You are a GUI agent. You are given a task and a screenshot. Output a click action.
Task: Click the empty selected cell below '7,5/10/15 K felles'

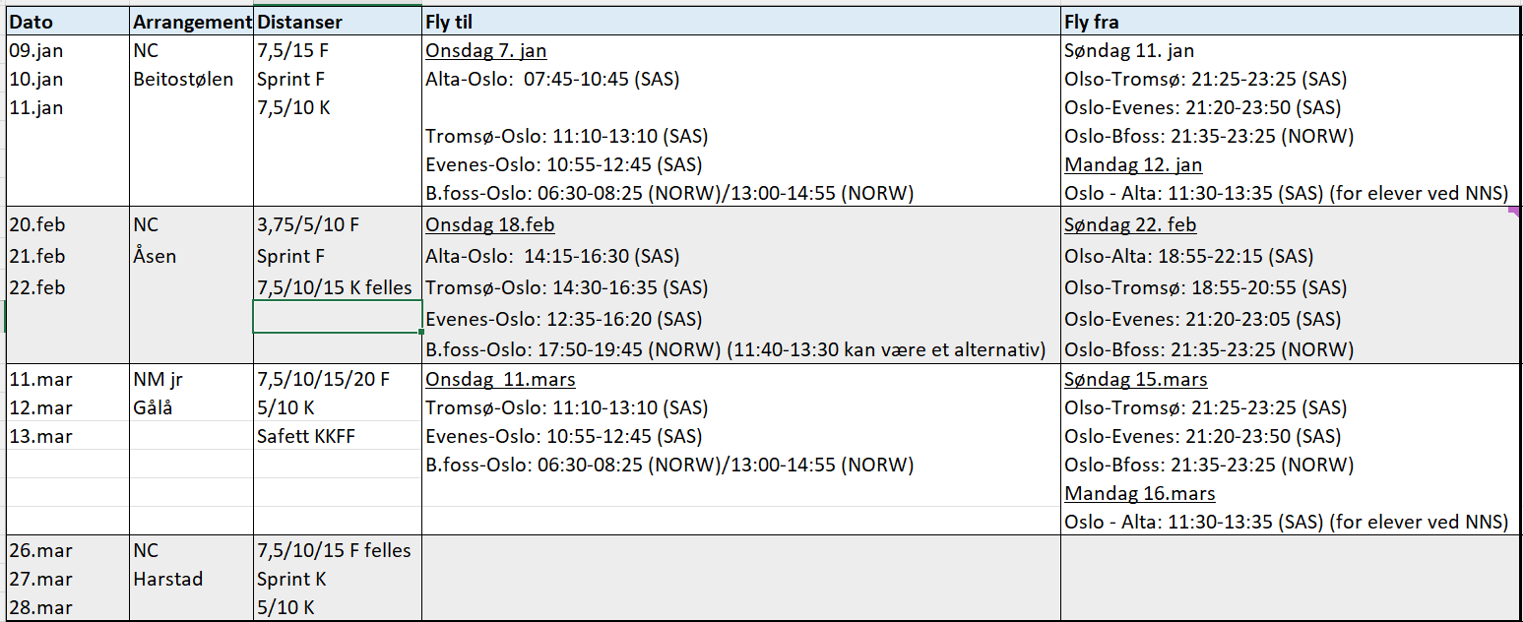(x=338, y=318)
